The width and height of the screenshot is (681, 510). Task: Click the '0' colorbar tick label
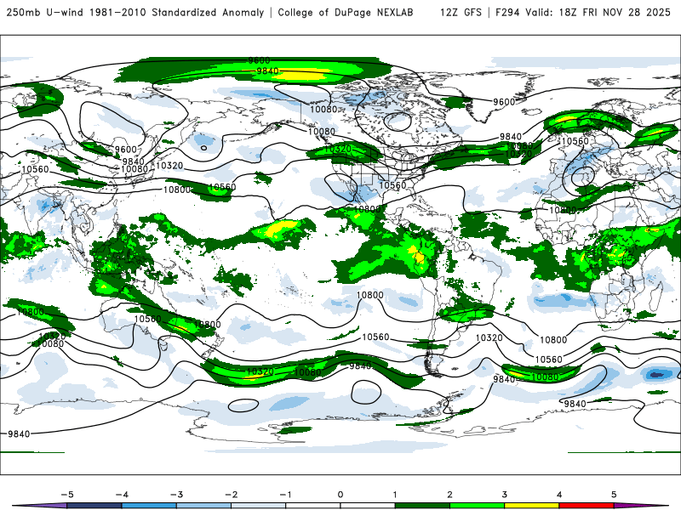click(x=340, y=495)
